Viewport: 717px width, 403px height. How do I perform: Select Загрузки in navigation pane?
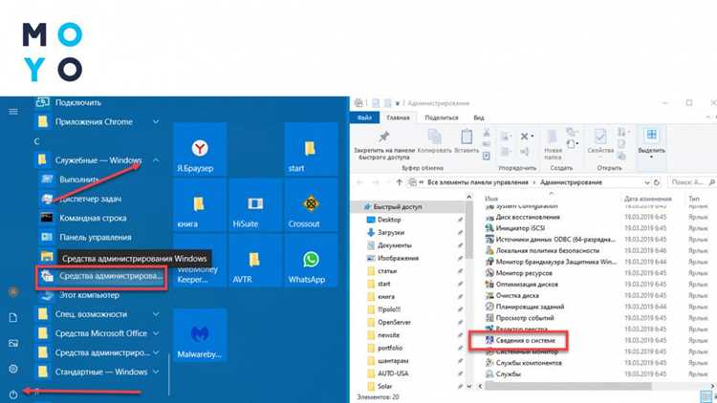[x=391, y=233]
